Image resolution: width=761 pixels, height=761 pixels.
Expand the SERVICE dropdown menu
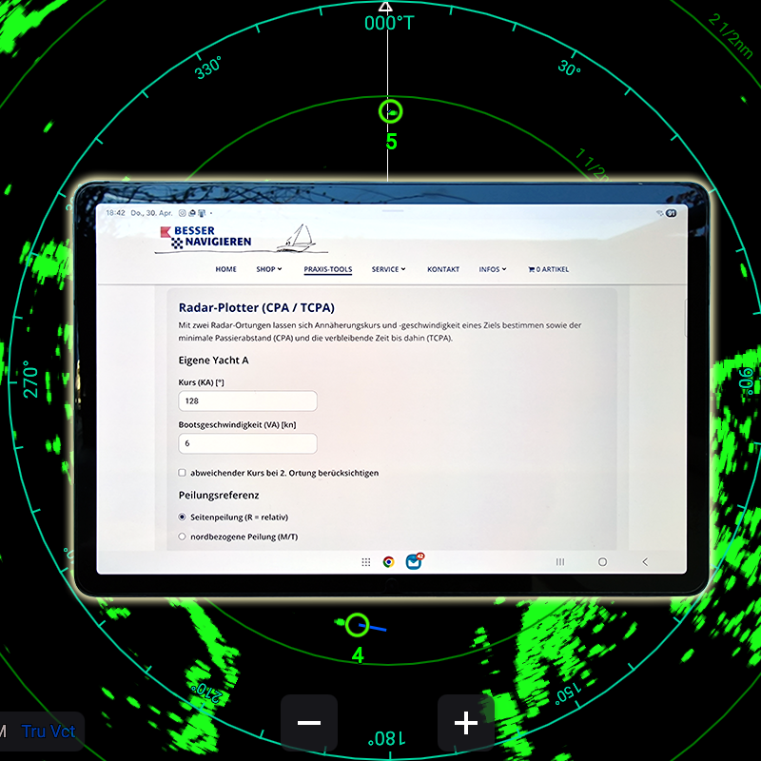pyautogui.click(x=388, y=269)
